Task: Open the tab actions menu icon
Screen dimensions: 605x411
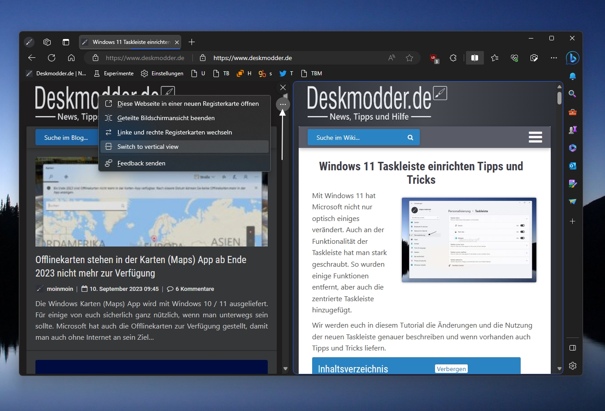Action: (66, 42)
